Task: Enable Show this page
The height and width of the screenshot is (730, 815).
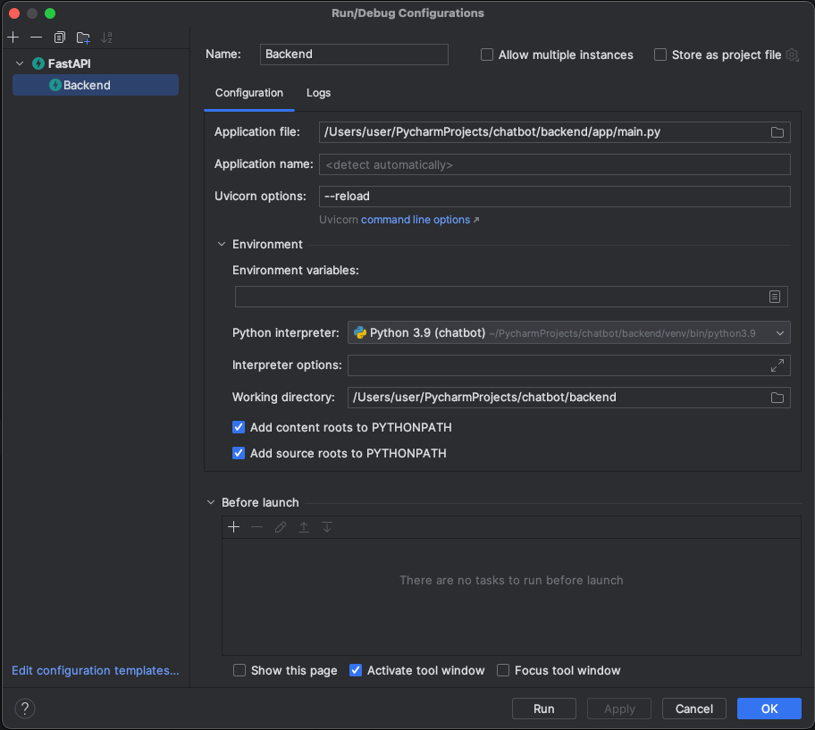Action: coord(239,670)
